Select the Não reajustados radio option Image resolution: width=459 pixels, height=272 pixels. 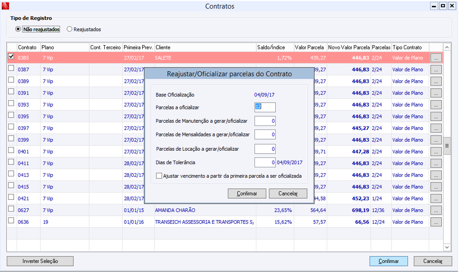(18, 29)
